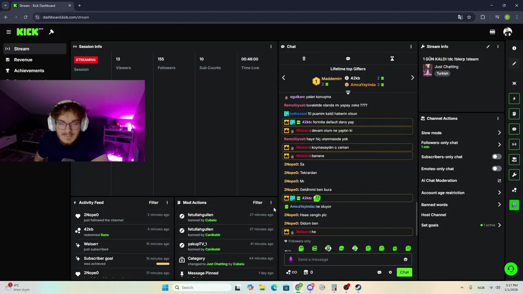523x294 pixels.
Task: Click the wrench icon in right sidebar
Action: 514,175
